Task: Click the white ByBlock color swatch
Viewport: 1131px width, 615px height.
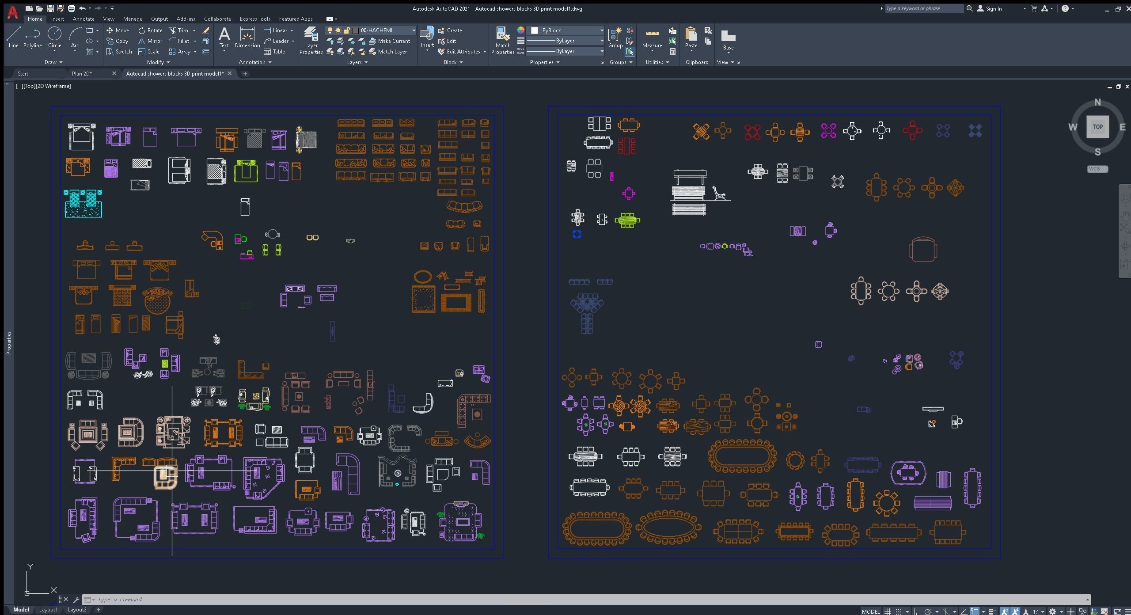Action: click(x=535, y=30)
